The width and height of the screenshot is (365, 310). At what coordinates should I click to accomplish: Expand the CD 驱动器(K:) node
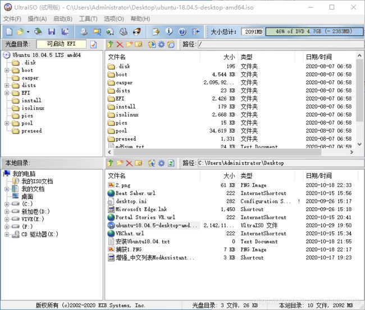[7, 234]
